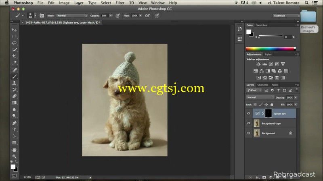
Task: Toggle lock image pixels
Action: [260, 105]
